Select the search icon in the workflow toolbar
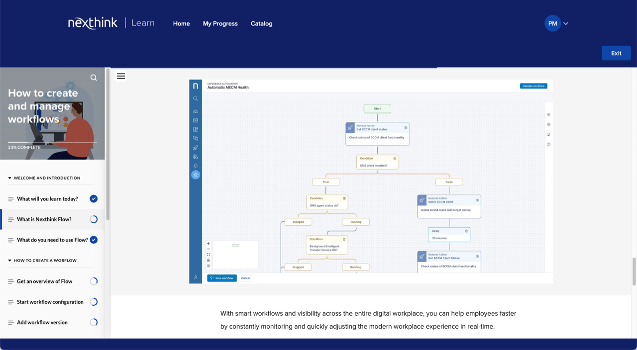637x350 pixels. click(x=195, y=98)
